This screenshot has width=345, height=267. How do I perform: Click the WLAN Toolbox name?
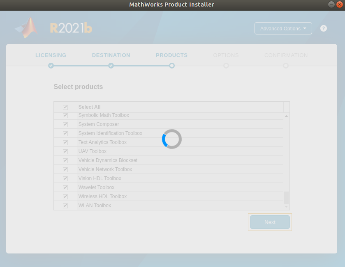(x=95, y=205)
